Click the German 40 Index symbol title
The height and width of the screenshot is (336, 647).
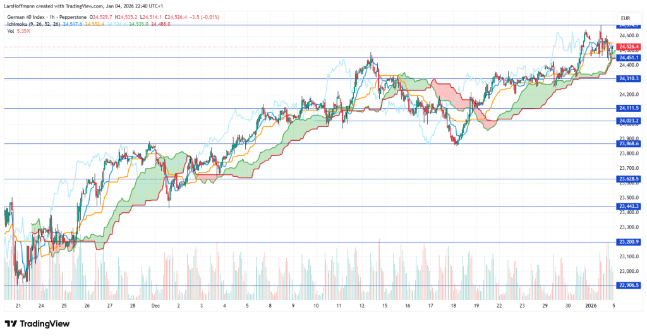pos(30,17)
